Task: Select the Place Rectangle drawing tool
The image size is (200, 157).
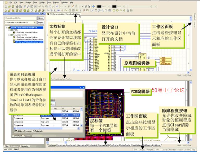Action: coord(114,10)
